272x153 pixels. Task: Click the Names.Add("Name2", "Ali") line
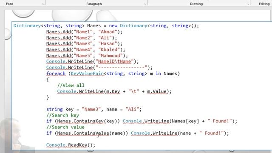82,38
